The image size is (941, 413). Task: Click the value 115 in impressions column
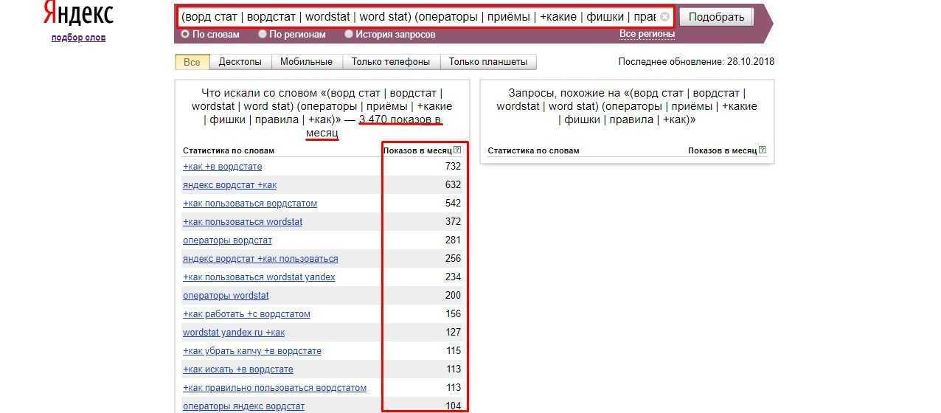pos(453,351)
